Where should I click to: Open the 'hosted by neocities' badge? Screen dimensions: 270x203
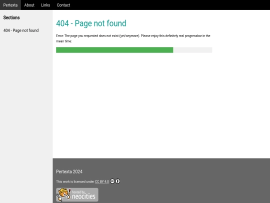77,194
